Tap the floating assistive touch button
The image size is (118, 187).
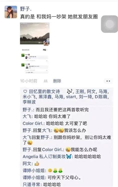click(x=109, y=24)
